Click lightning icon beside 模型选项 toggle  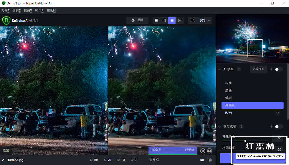pyautogui.click(x=271, y=127)
